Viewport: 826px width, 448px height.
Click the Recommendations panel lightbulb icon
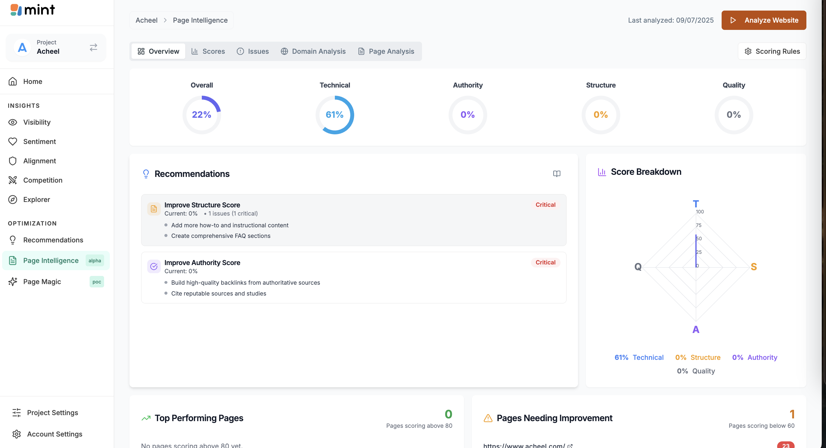[x=146, y=174]
